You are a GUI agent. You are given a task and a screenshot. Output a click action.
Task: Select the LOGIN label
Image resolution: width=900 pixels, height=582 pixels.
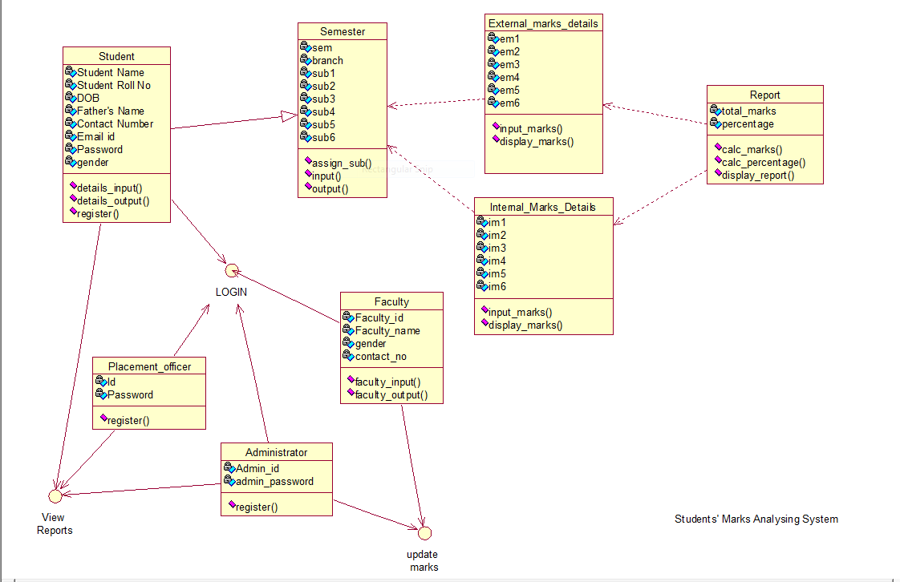click(x=231, y=292)
